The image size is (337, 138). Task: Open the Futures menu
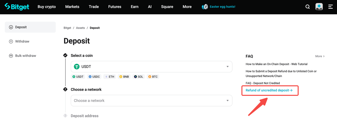115,7
